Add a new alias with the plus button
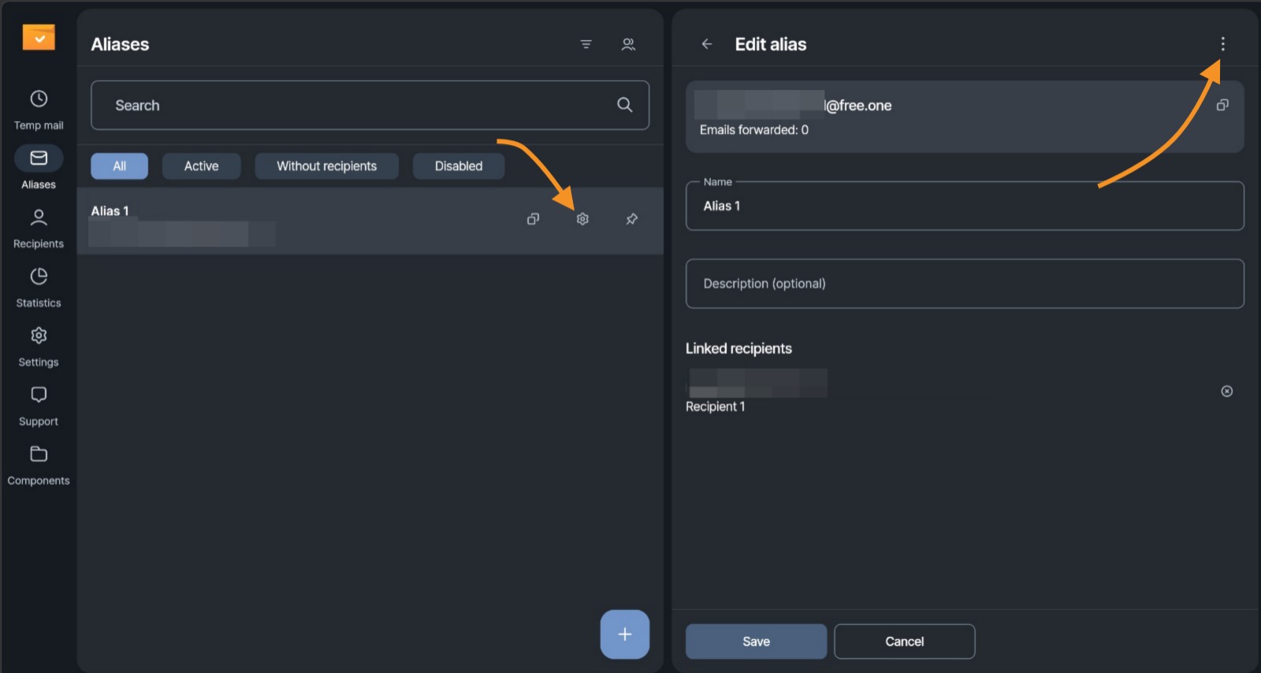The image size is (1261, 673). click(625, 634)
